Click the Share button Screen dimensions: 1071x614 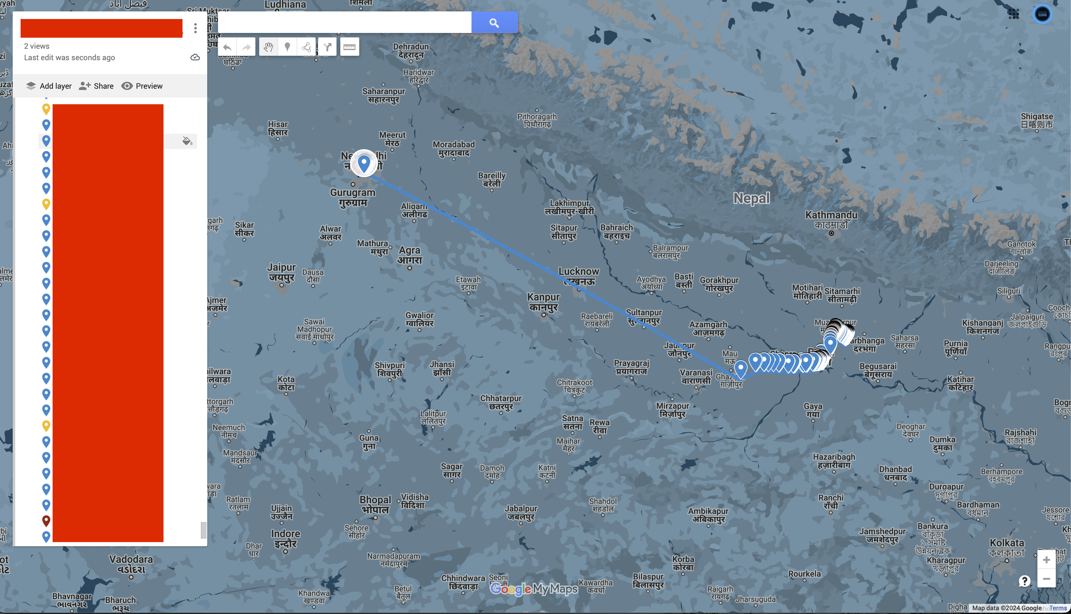[97, 86]
